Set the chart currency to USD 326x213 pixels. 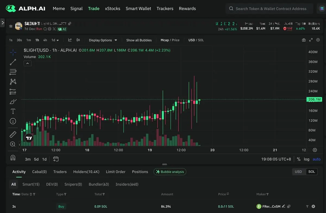click(192, 40)
